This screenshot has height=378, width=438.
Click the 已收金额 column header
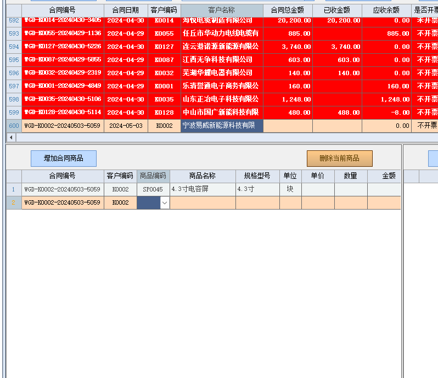(337, 10)
